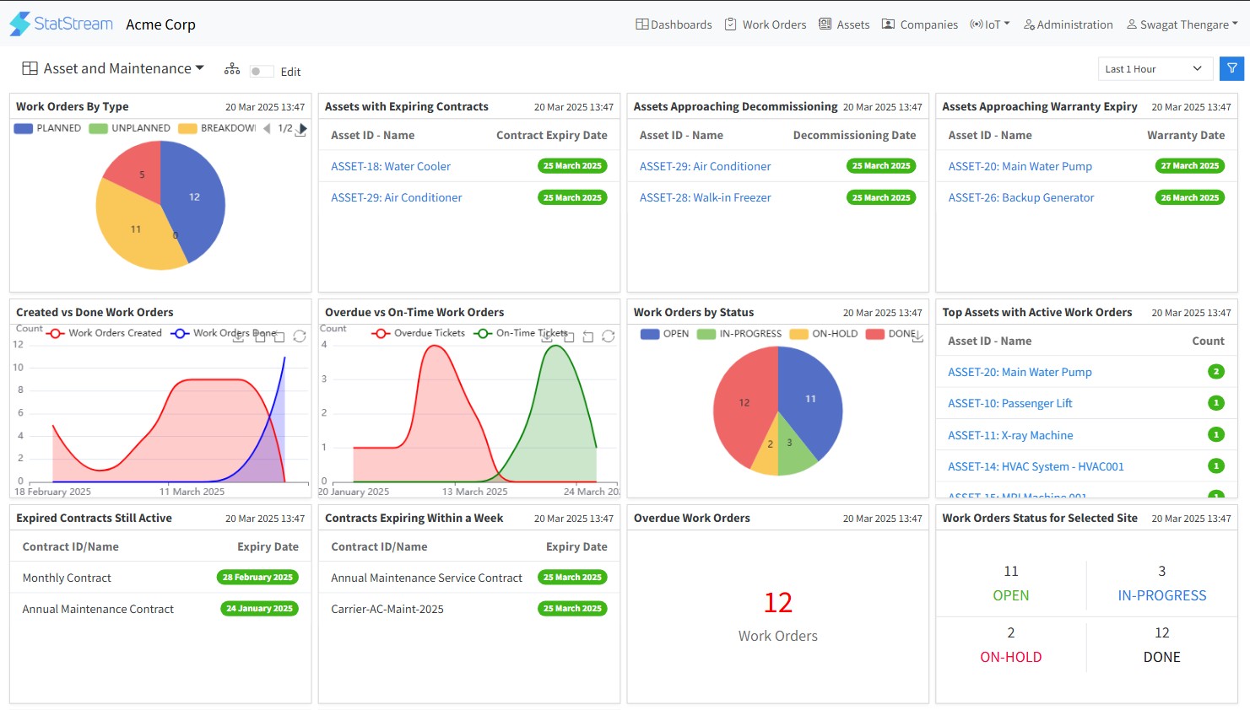This screenshot has height=710, width=1250.
Task: Refresh the Created vs Done Work Orders chart
Action: point(300,336)
